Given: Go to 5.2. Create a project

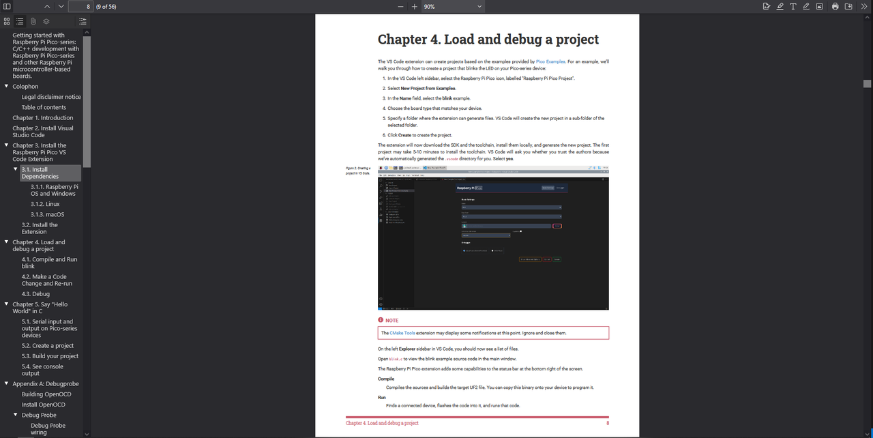Looking at the screenshot, I should coord(47,346).
